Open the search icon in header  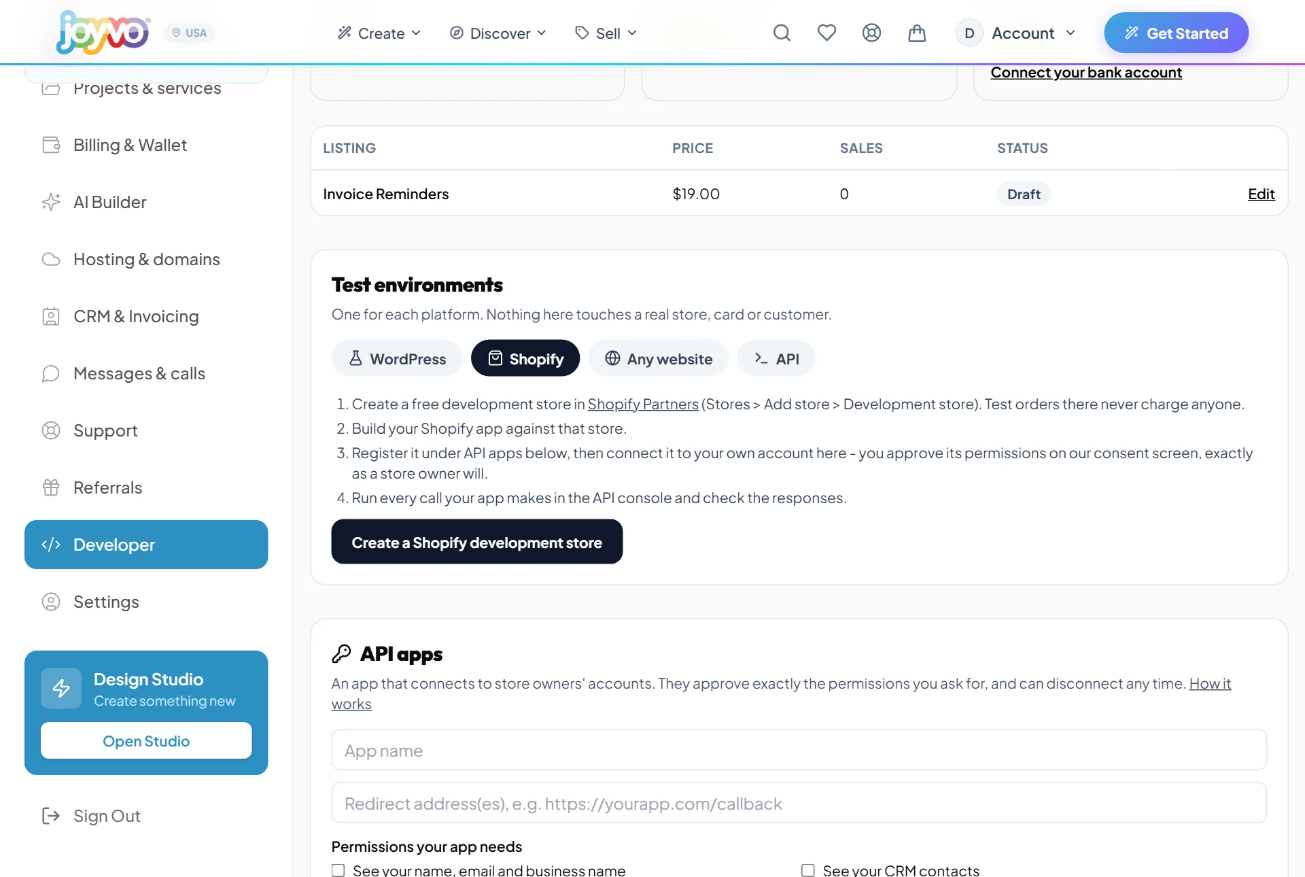[x=782, y=33]
